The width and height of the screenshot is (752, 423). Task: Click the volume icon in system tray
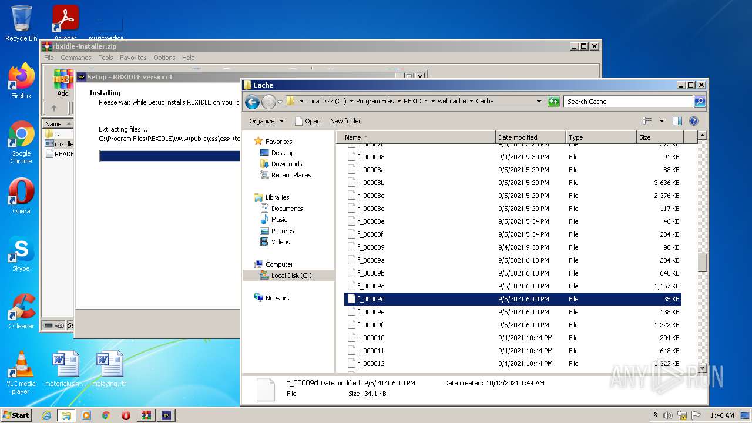(668, 415)
